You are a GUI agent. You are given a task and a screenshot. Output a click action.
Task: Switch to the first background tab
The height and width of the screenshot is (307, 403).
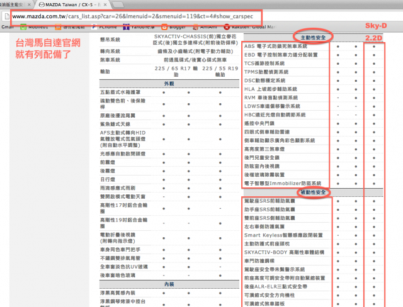pyautogui.click(x=15, y=5)
